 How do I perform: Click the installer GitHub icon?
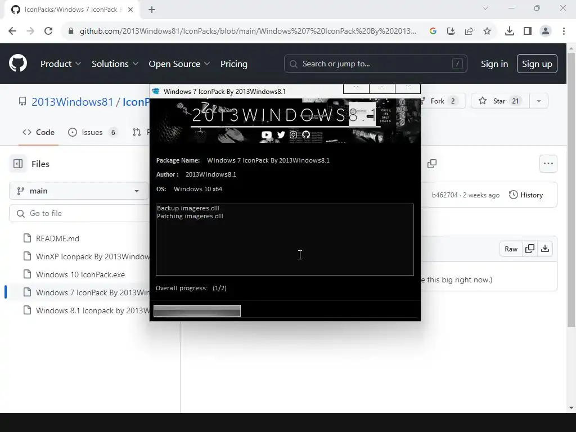coord(306,135)
